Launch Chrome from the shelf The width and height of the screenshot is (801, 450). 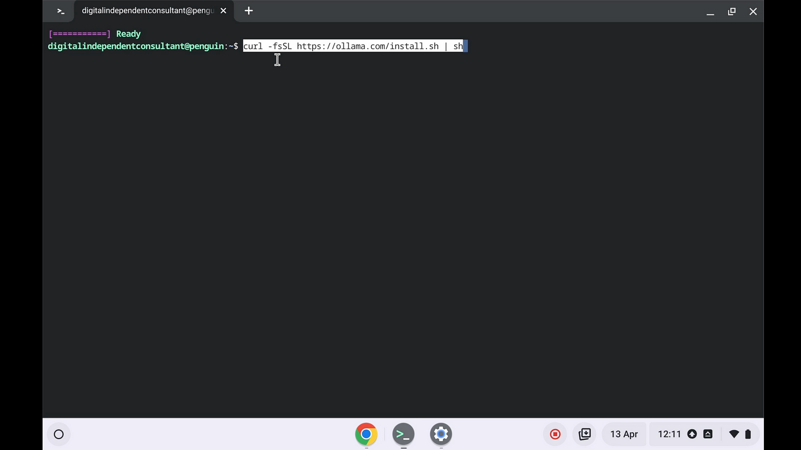tap(366, 434)
